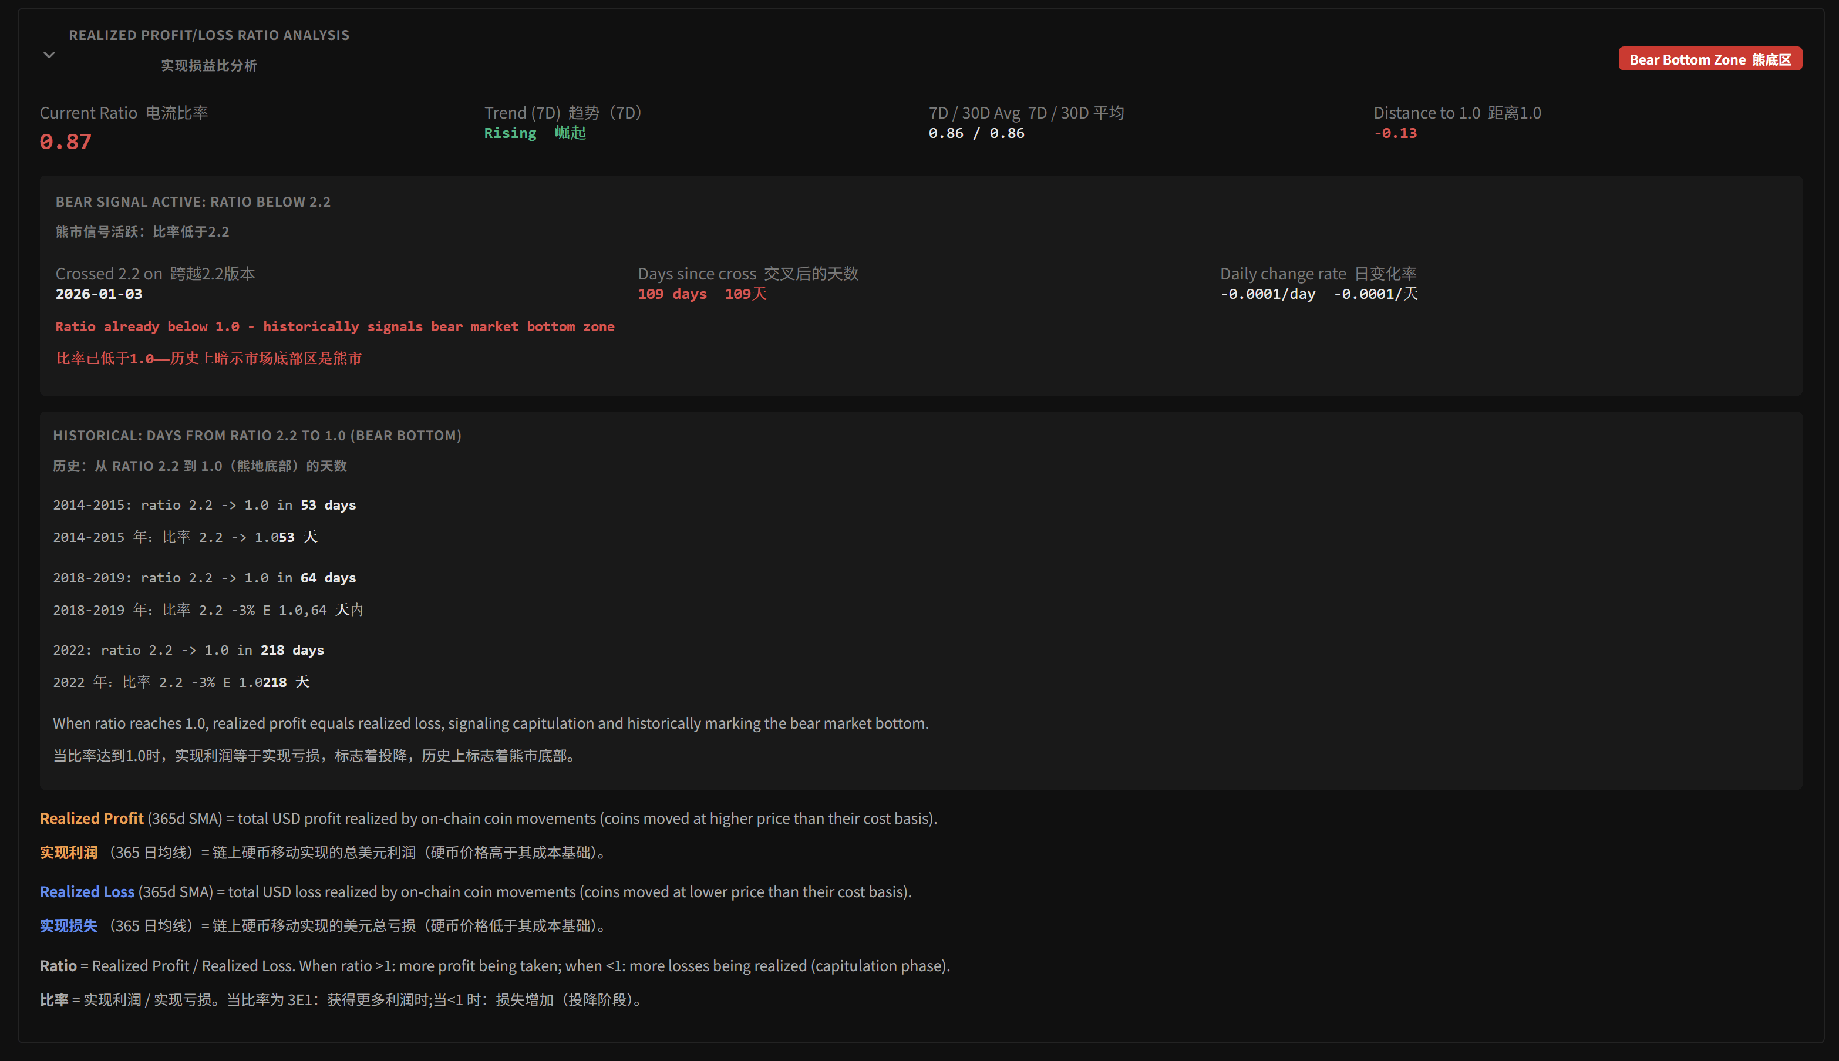Select the "REALIZED PROFIT/LOSS RATIO ANALYSIS" heading
Viewport: 1839px width, 1061px height.
coord(209,35)
